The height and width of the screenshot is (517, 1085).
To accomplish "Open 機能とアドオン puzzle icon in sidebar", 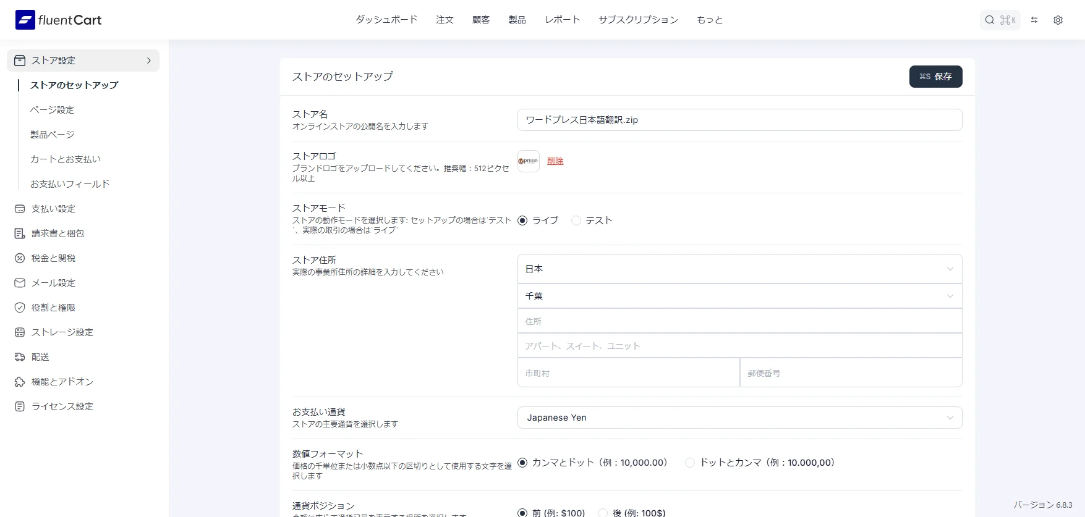I will 20,382.
